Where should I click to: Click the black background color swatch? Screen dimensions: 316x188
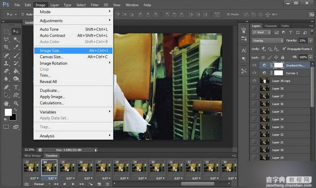coord(13,117)
